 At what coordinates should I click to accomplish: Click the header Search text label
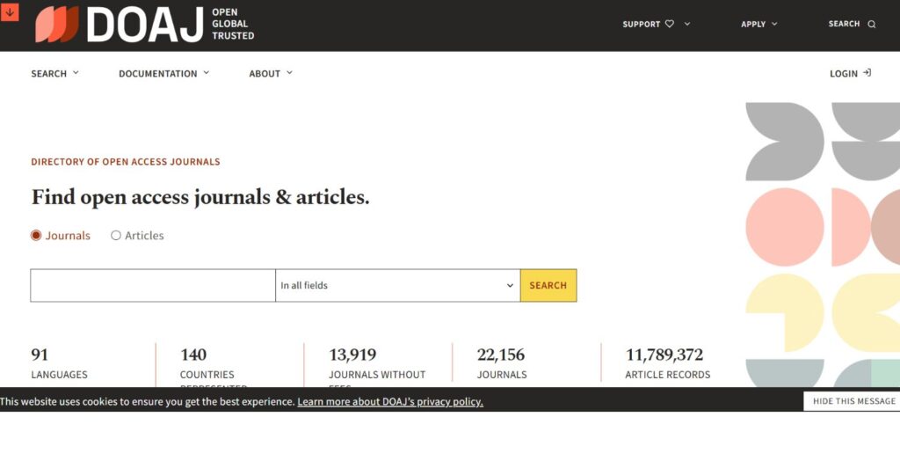[844, 24]
